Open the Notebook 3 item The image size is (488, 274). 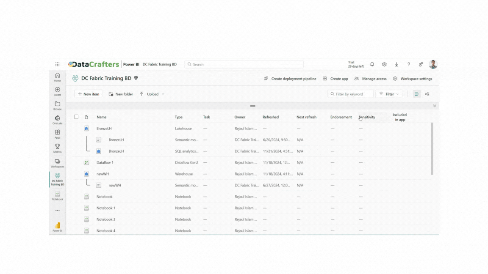[x=106, y=219]
